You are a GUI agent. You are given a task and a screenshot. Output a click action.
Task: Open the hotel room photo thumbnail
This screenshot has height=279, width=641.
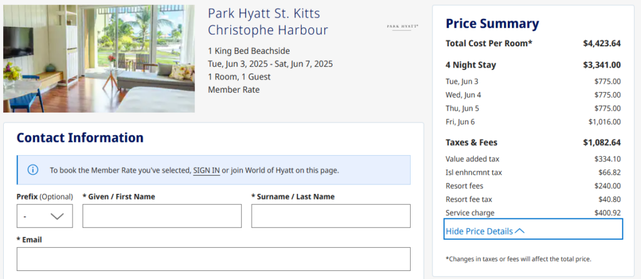[99, 58]
